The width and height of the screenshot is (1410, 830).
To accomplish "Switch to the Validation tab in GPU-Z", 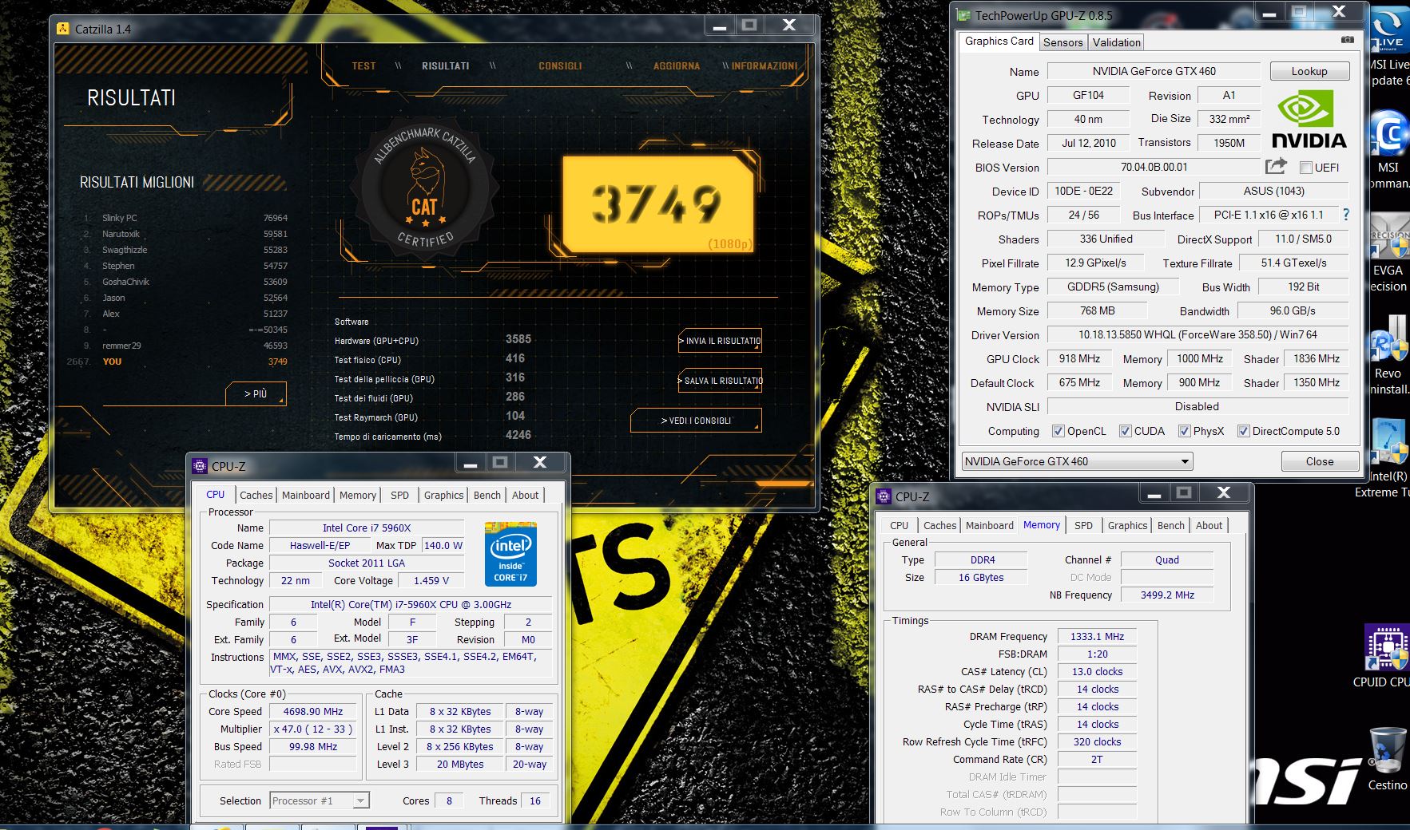I will 1116,42.
